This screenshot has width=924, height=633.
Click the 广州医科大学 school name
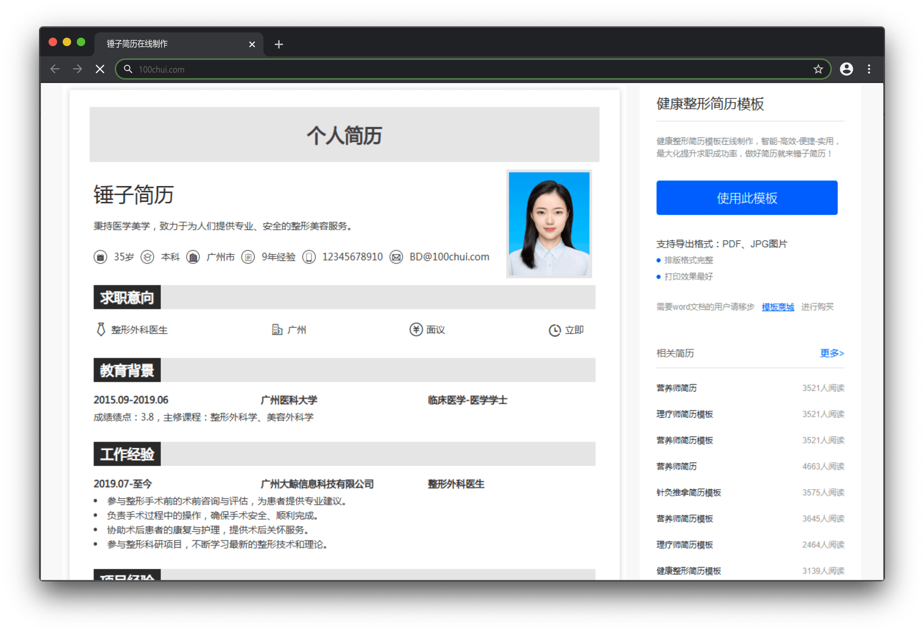pos(289,400)
